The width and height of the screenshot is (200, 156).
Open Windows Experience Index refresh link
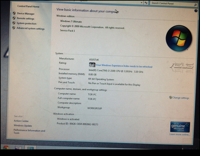(x=124, y=66)
